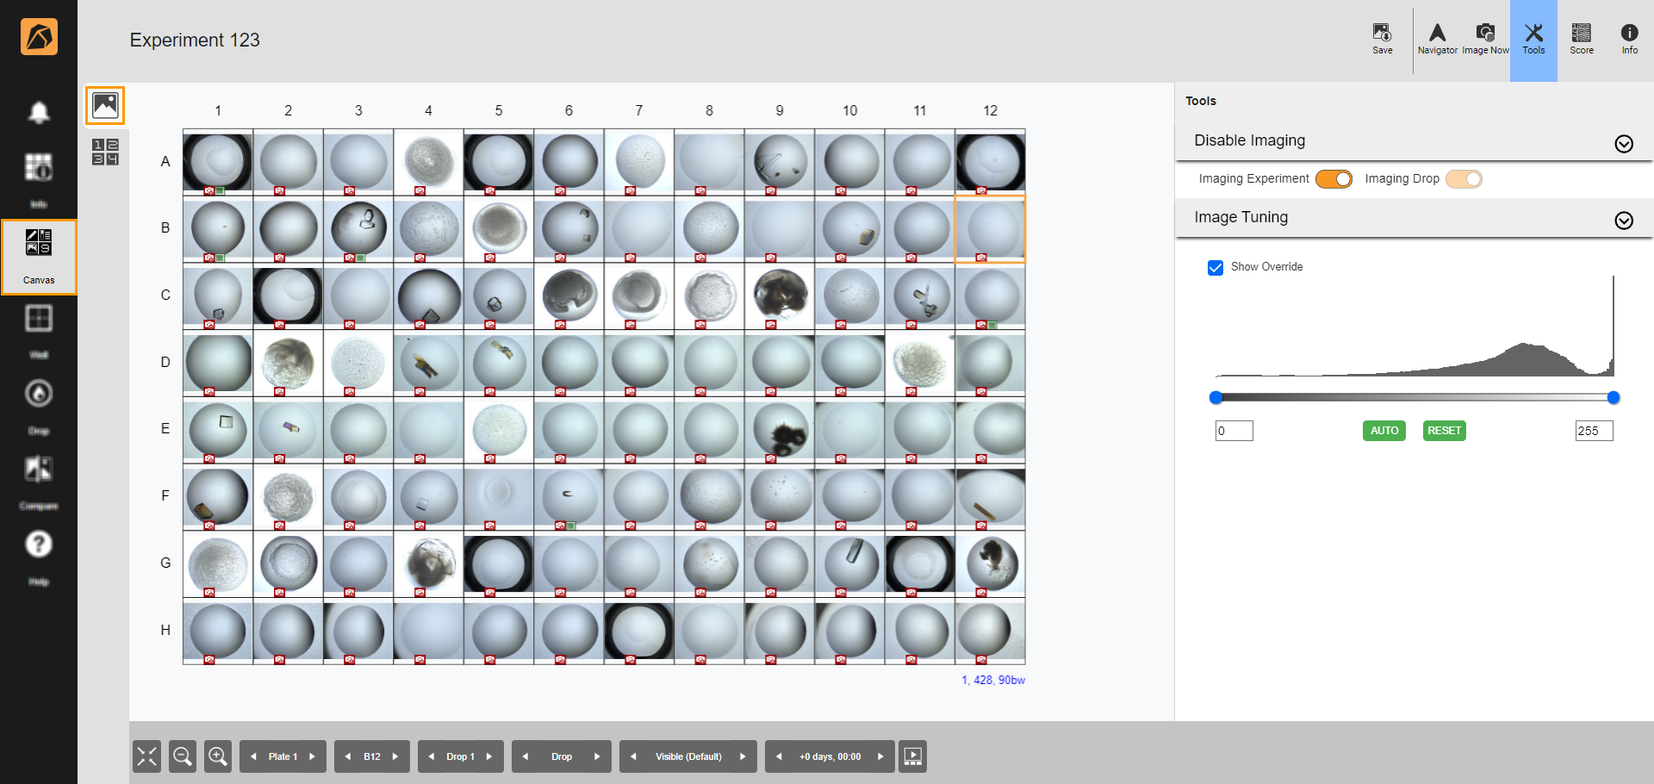Click the Plate 1 label in bottom bar
1654x784 pixels.
[x=283, y=756]
